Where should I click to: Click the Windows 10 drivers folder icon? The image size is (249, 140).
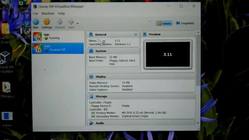pos(5,28)
